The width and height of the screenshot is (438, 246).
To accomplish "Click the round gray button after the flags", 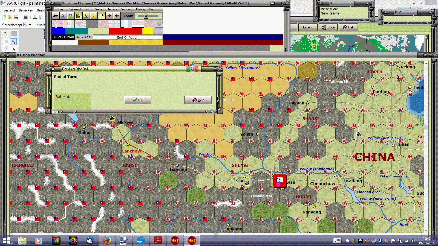I will point(159,24).
